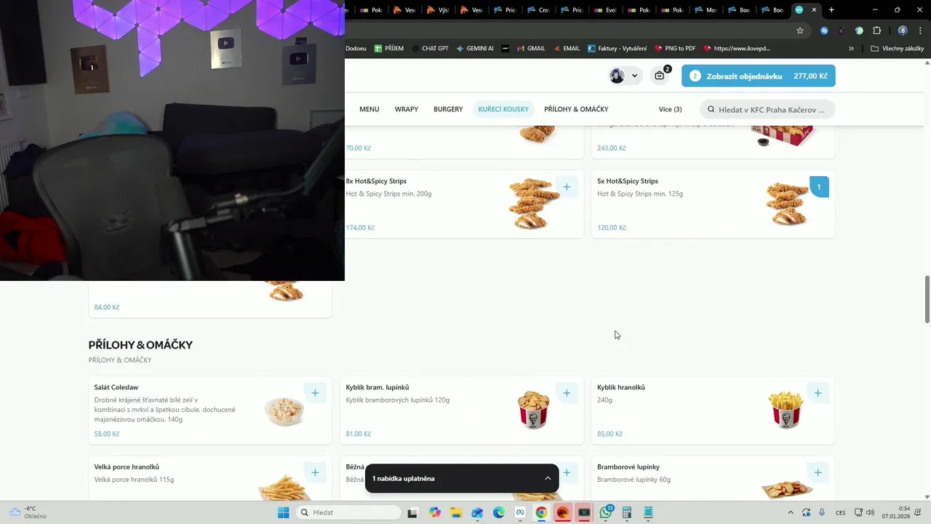Open the Chrome three-dot menu

point(920,31)
